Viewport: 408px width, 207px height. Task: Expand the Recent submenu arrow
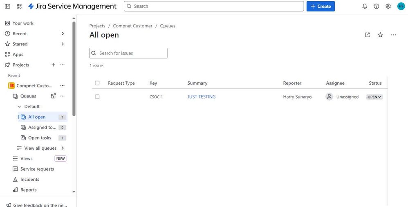click(63, 34)
